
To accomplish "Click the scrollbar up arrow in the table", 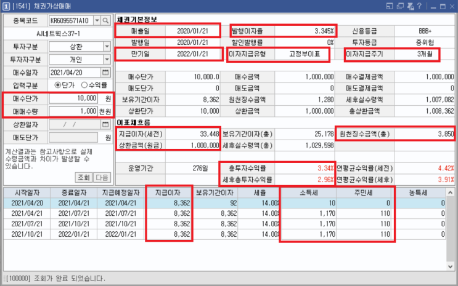I will coord(450,193).
